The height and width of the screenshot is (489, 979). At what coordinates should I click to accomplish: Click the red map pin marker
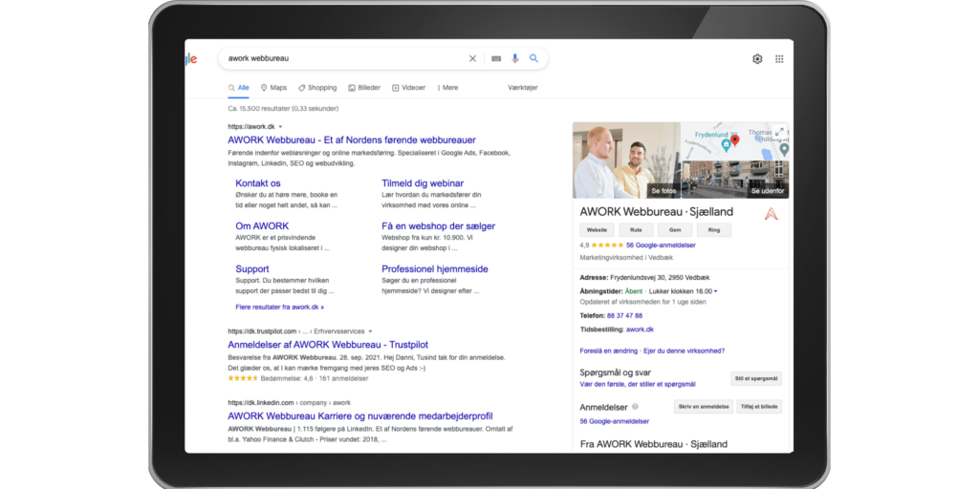735,141
